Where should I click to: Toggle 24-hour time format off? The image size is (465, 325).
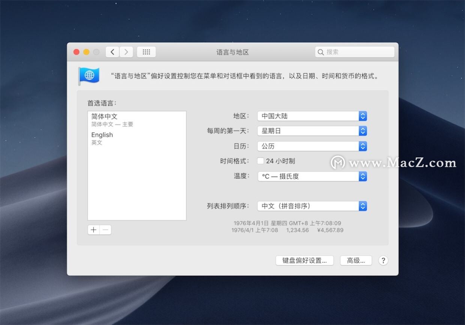click(x=261, y=161)
